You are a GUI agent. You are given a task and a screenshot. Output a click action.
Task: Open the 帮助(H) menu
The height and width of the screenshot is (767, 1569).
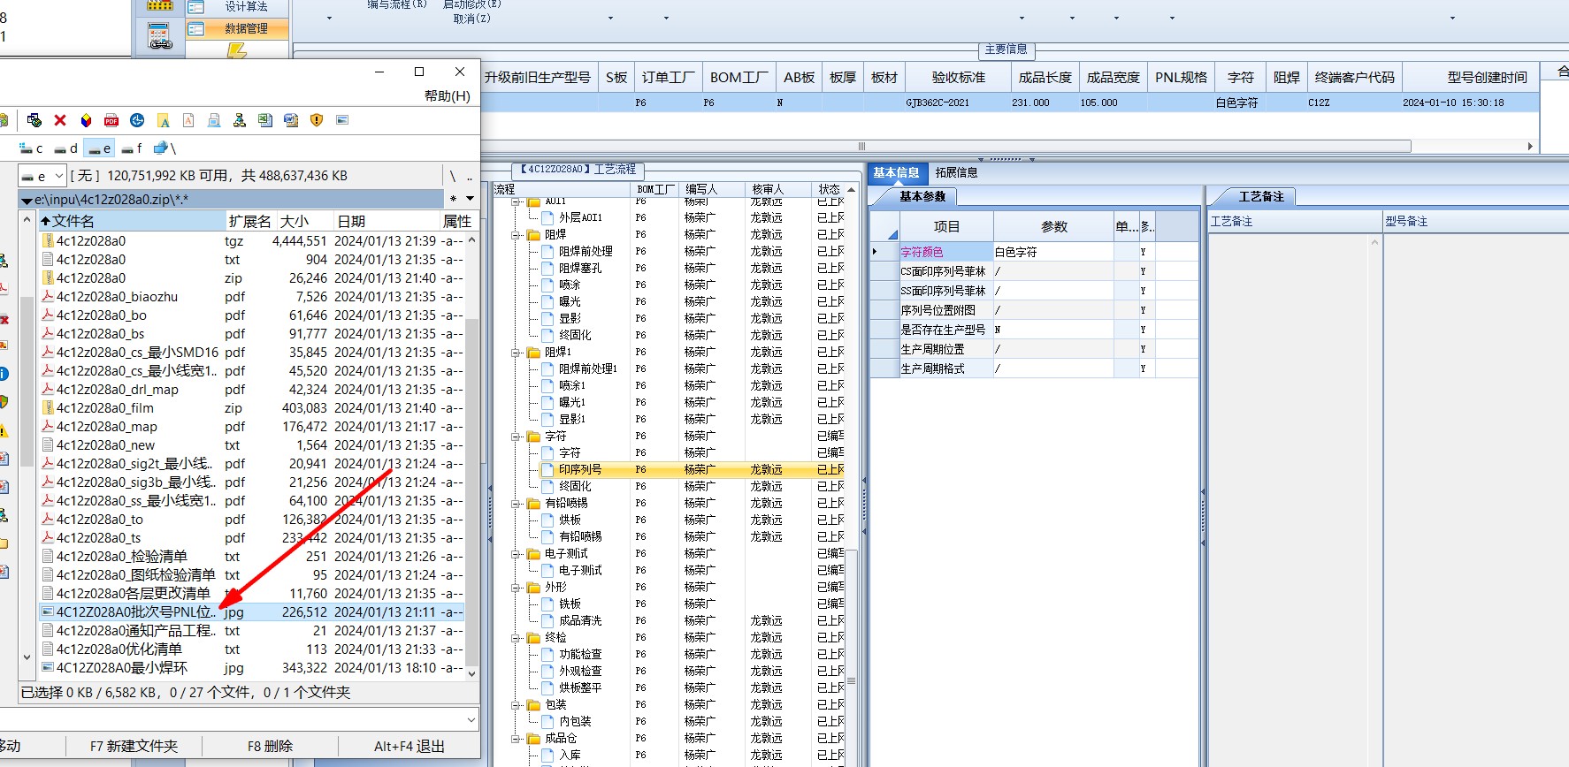[447, 95]
